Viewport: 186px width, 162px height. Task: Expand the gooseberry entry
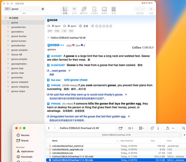(8, 32)
